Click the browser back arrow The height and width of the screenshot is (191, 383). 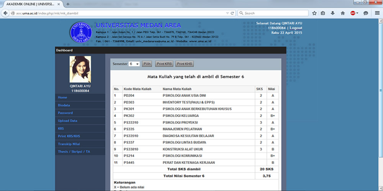6,13
